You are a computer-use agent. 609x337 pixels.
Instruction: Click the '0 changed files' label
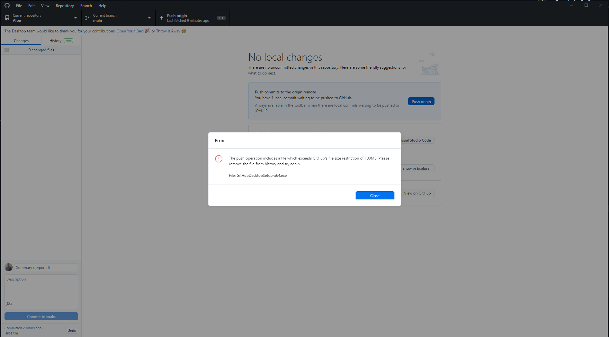41,50
